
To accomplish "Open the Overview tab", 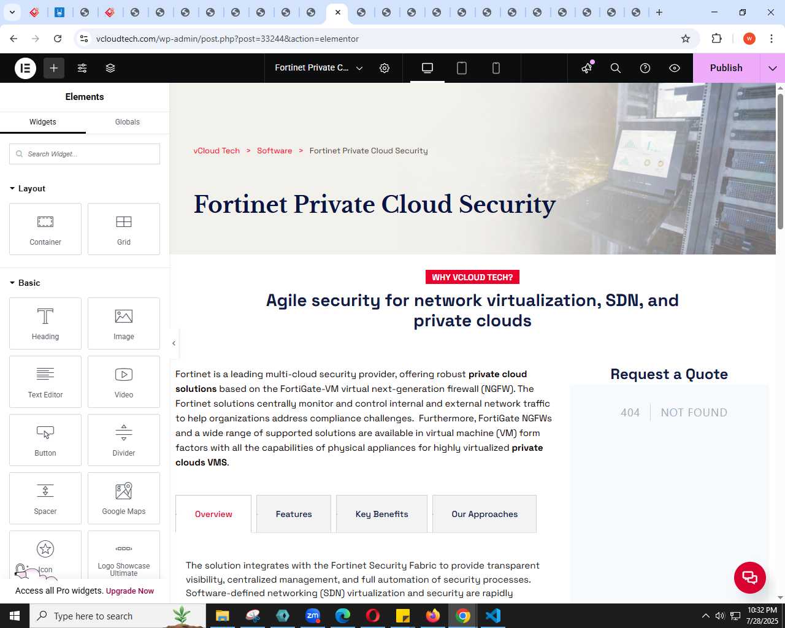I will tap(213, 514).
